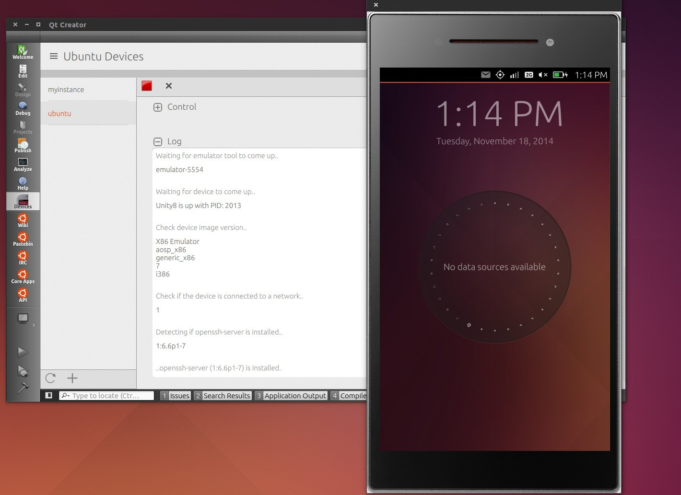Click the Build project hammer icon
The height and width of the screenshot is (495, 681).
pyautogui.click(x=23, y=388)
